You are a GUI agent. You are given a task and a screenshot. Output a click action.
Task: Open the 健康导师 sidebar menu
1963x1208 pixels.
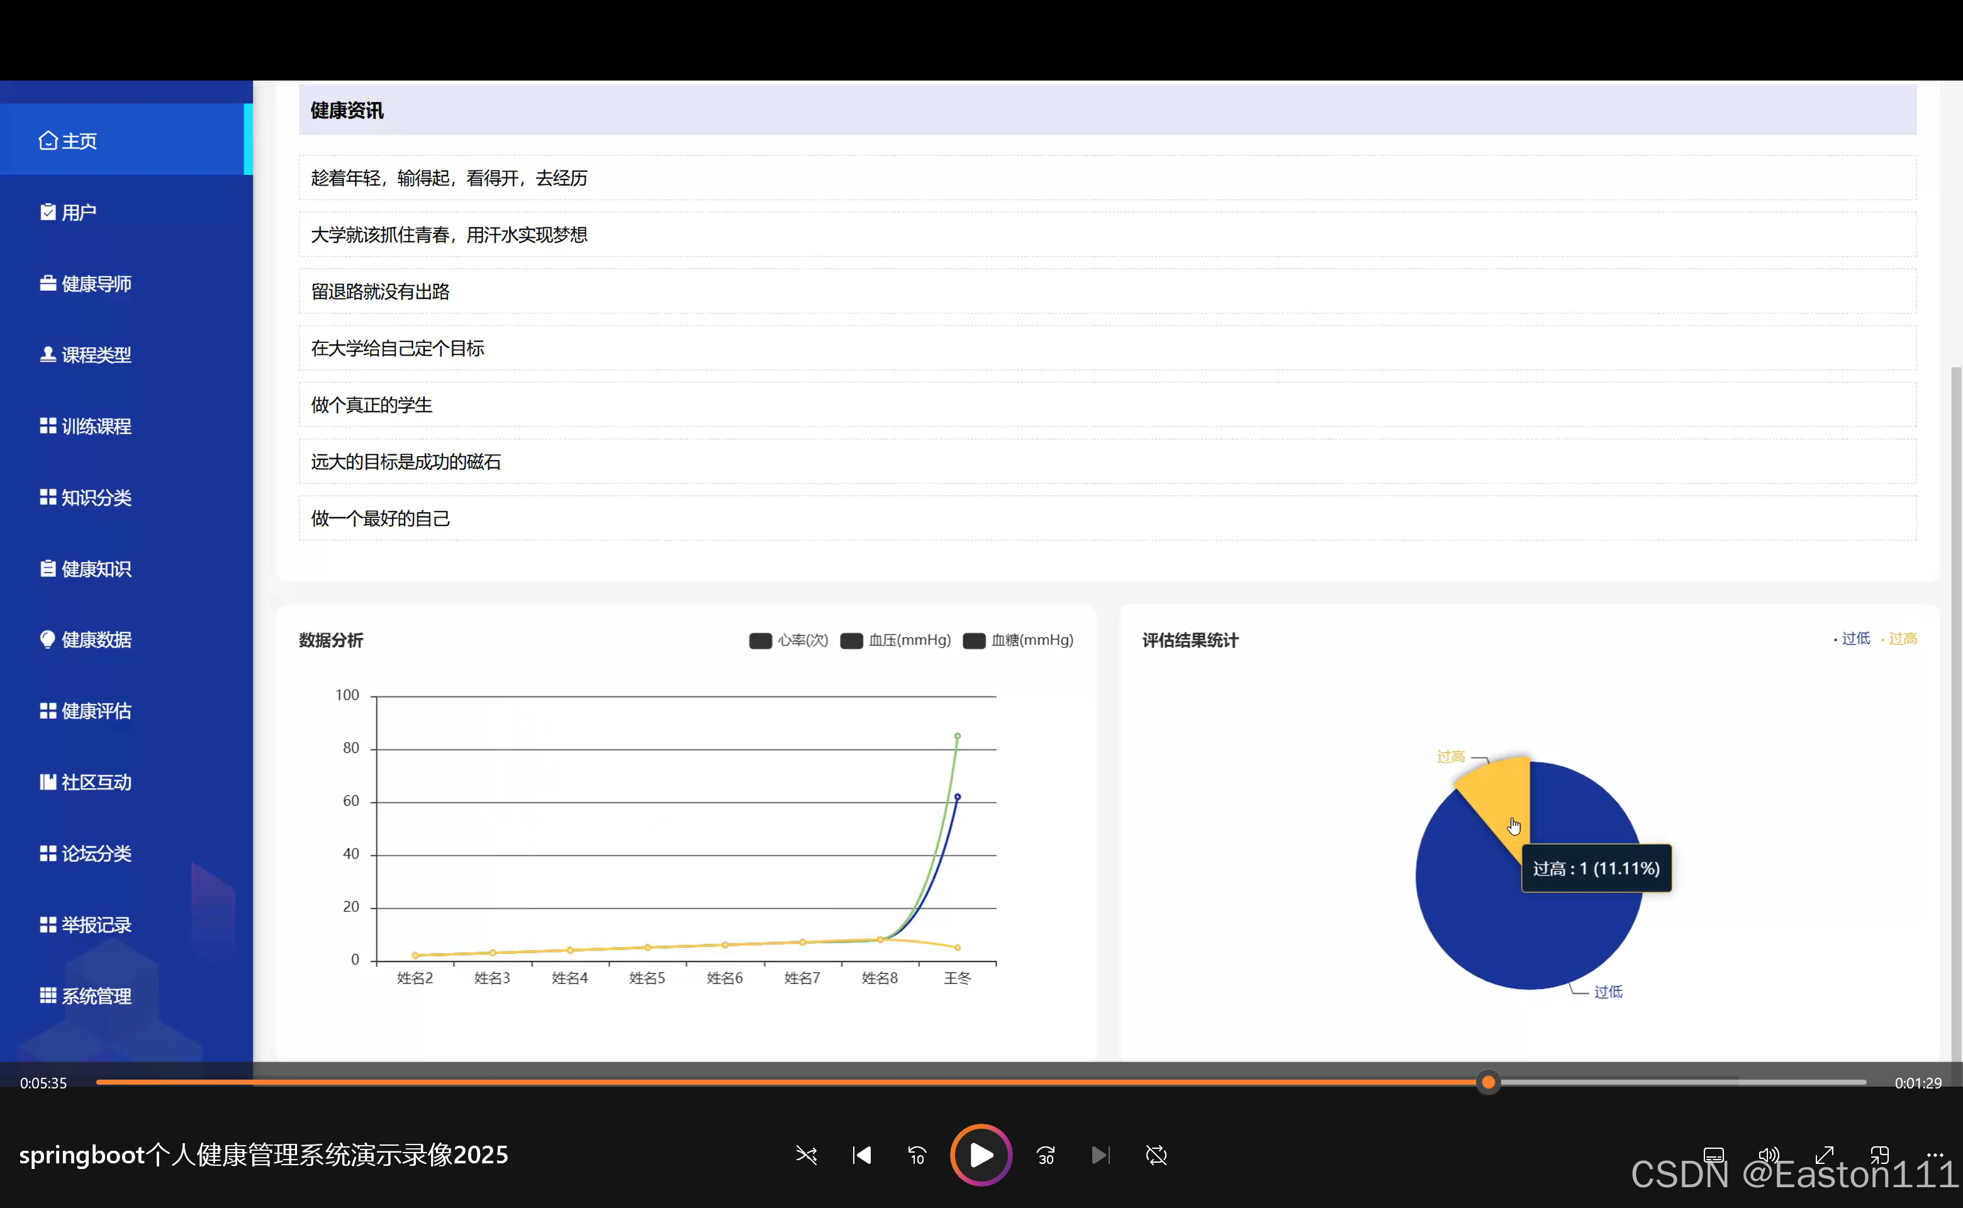[x=96, y=284]
